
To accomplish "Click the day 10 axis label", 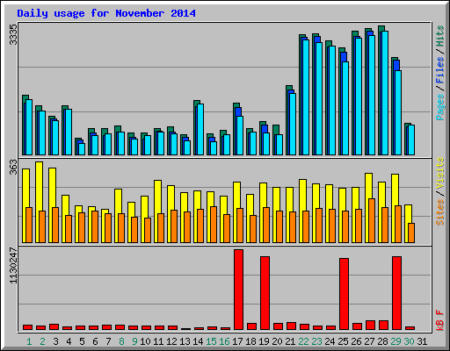I will 145,341.
